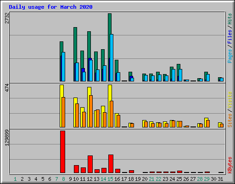
Task: Click the "474" visits axis value
Action: [7, 88]
